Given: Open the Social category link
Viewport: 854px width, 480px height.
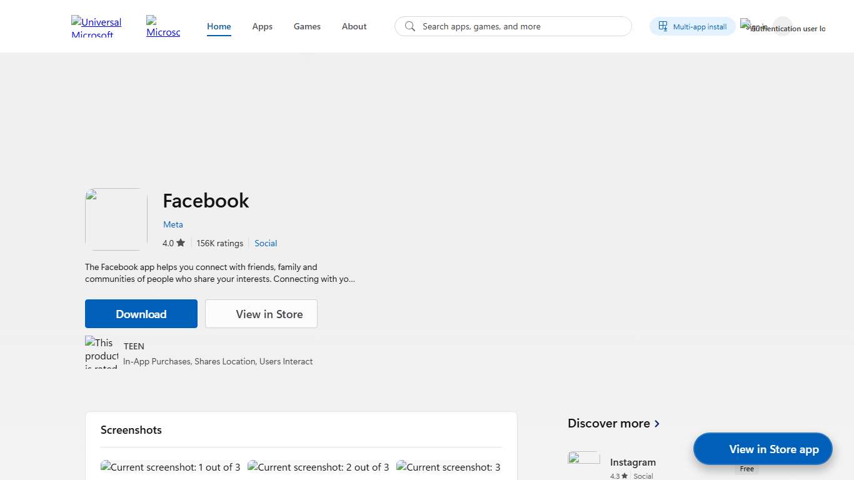Looking at the screenshot, I should (x=265, y=243).
